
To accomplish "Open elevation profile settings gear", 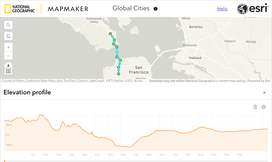I will pos(264,107).
